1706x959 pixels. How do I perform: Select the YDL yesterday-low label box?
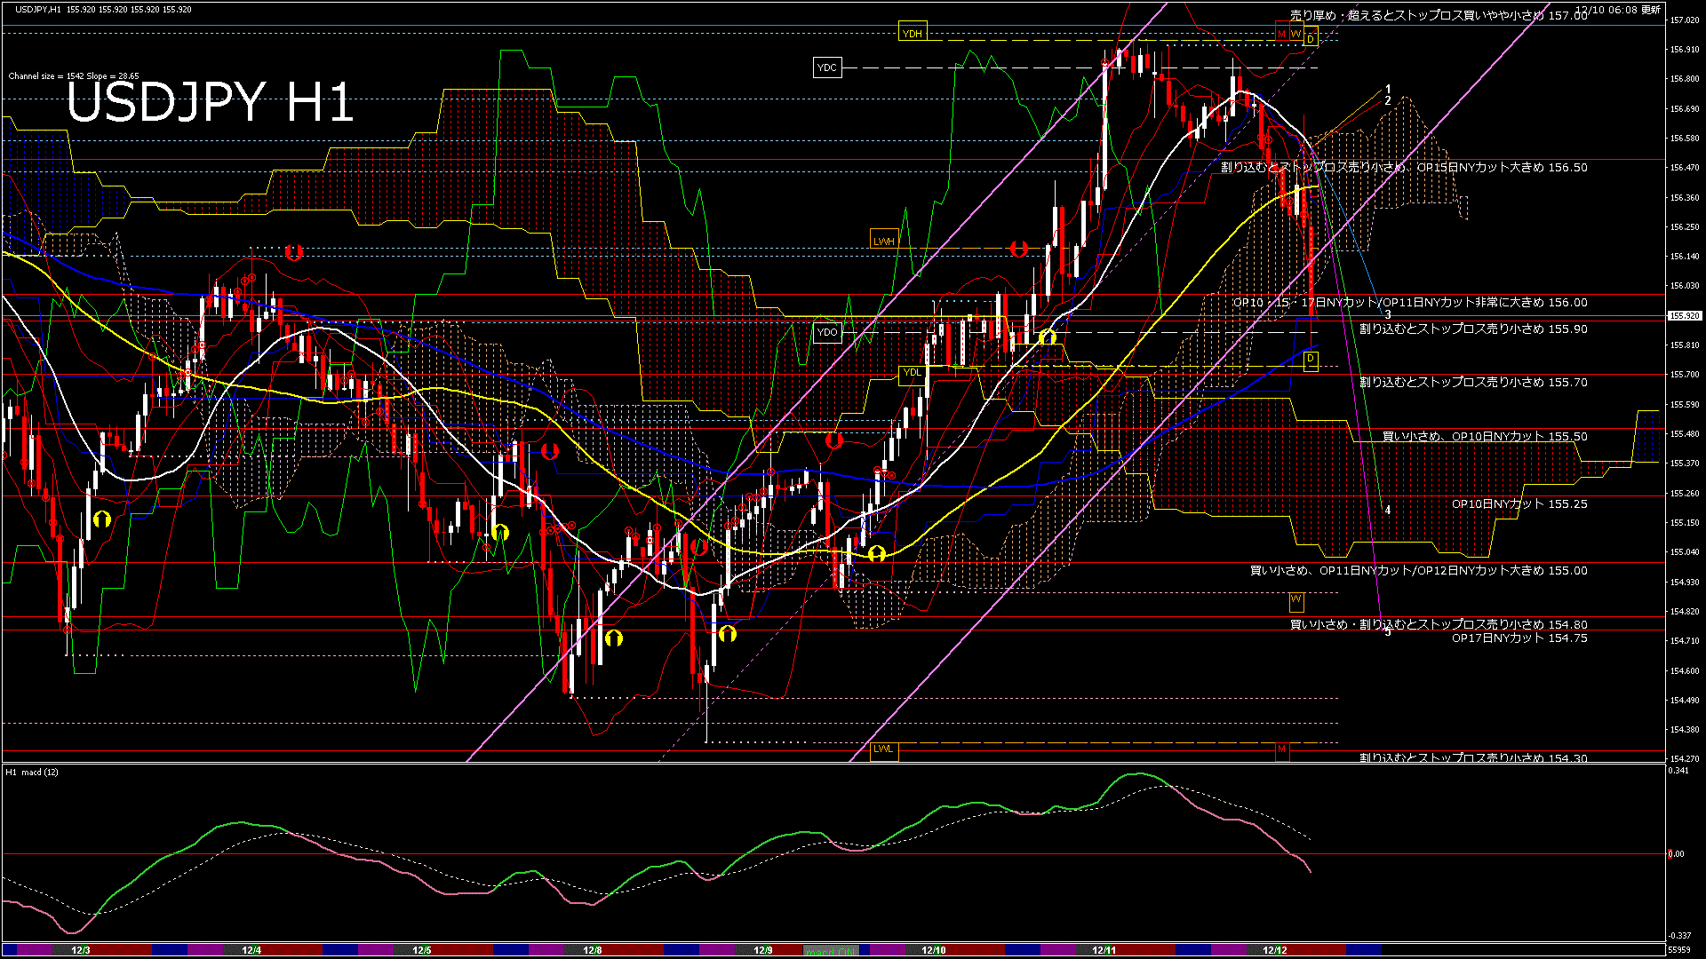click(912, 373)
